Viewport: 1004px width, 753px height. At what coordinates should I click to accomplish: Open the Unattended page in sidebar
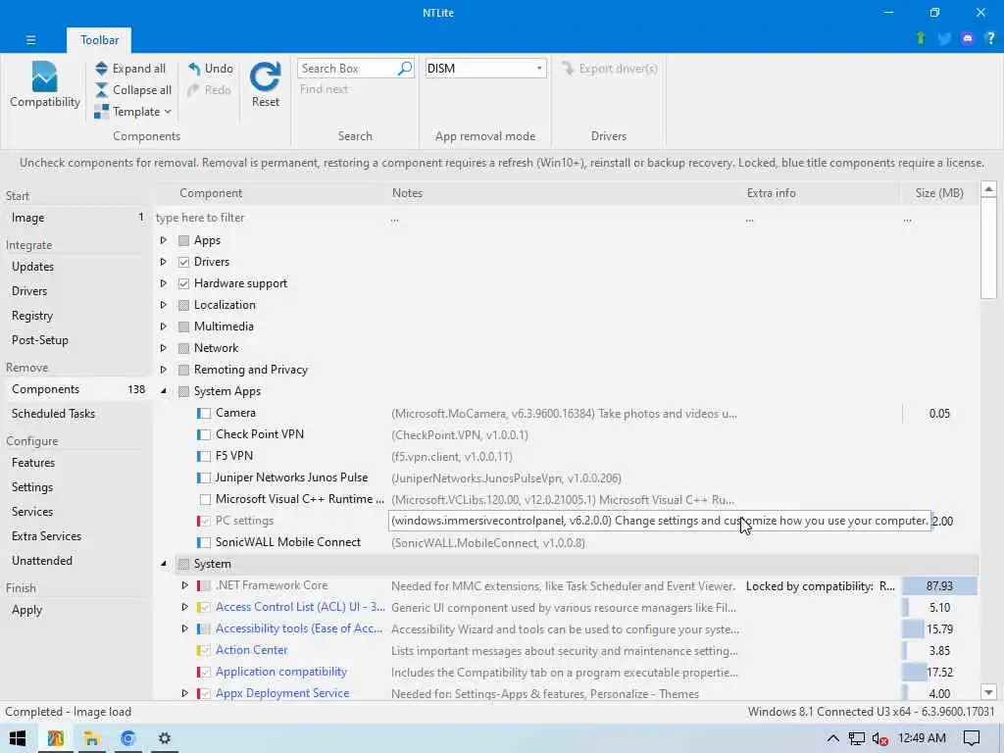tap(41, 560)
